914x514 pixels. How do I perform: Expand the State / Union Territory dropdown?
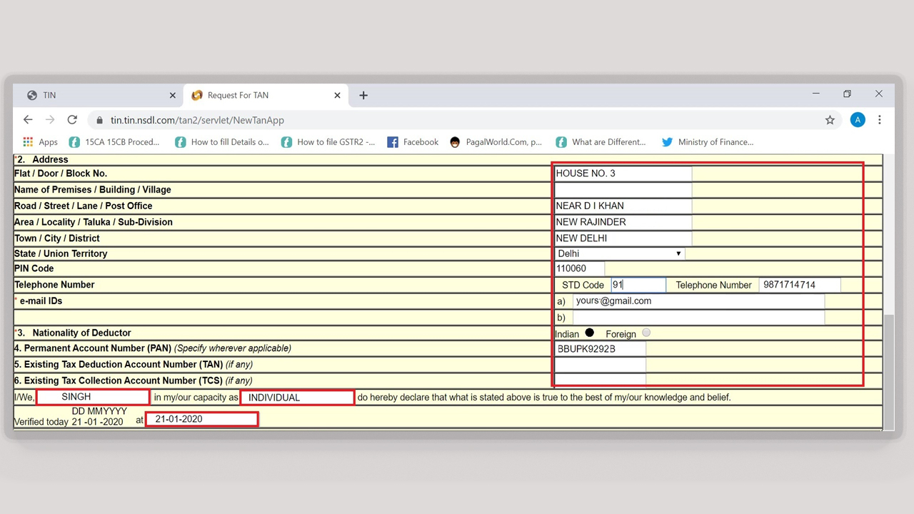point(619,253)
